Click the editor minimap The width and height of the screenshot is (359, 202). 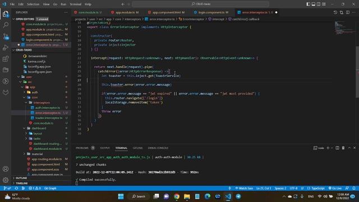coord(344,27)
